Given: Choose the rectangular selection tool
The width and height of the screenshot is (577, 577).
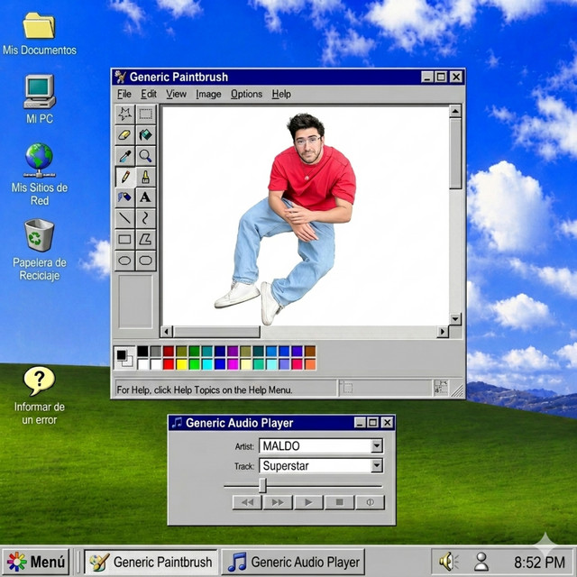Looking at the screenshot, I should (x=146, y=114).
